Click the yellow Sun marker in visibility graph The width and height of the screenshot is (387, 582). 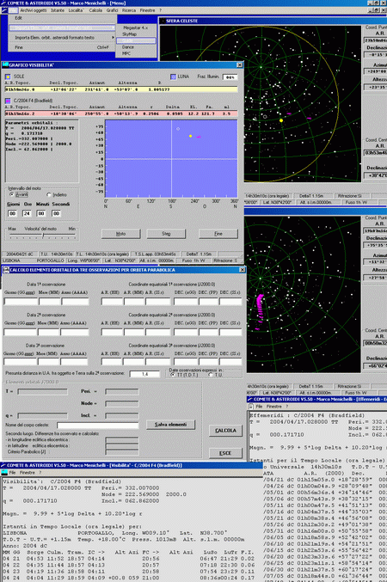191,136
